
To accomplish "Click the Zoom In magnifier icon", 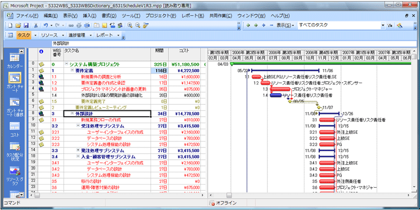I will [130, 25].
